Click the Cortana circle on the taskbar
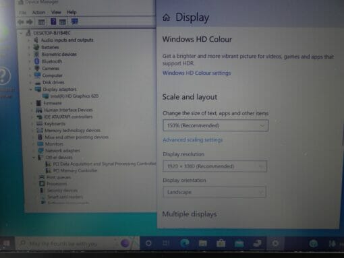The image size is (344, 258). tap(148, 243)
